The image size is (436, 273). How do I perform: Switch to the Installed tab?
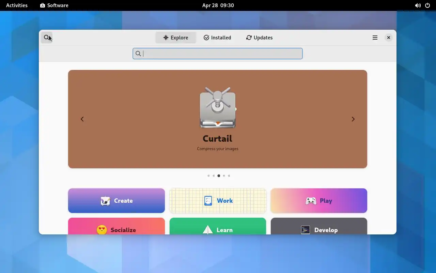(x=217, y=38)
